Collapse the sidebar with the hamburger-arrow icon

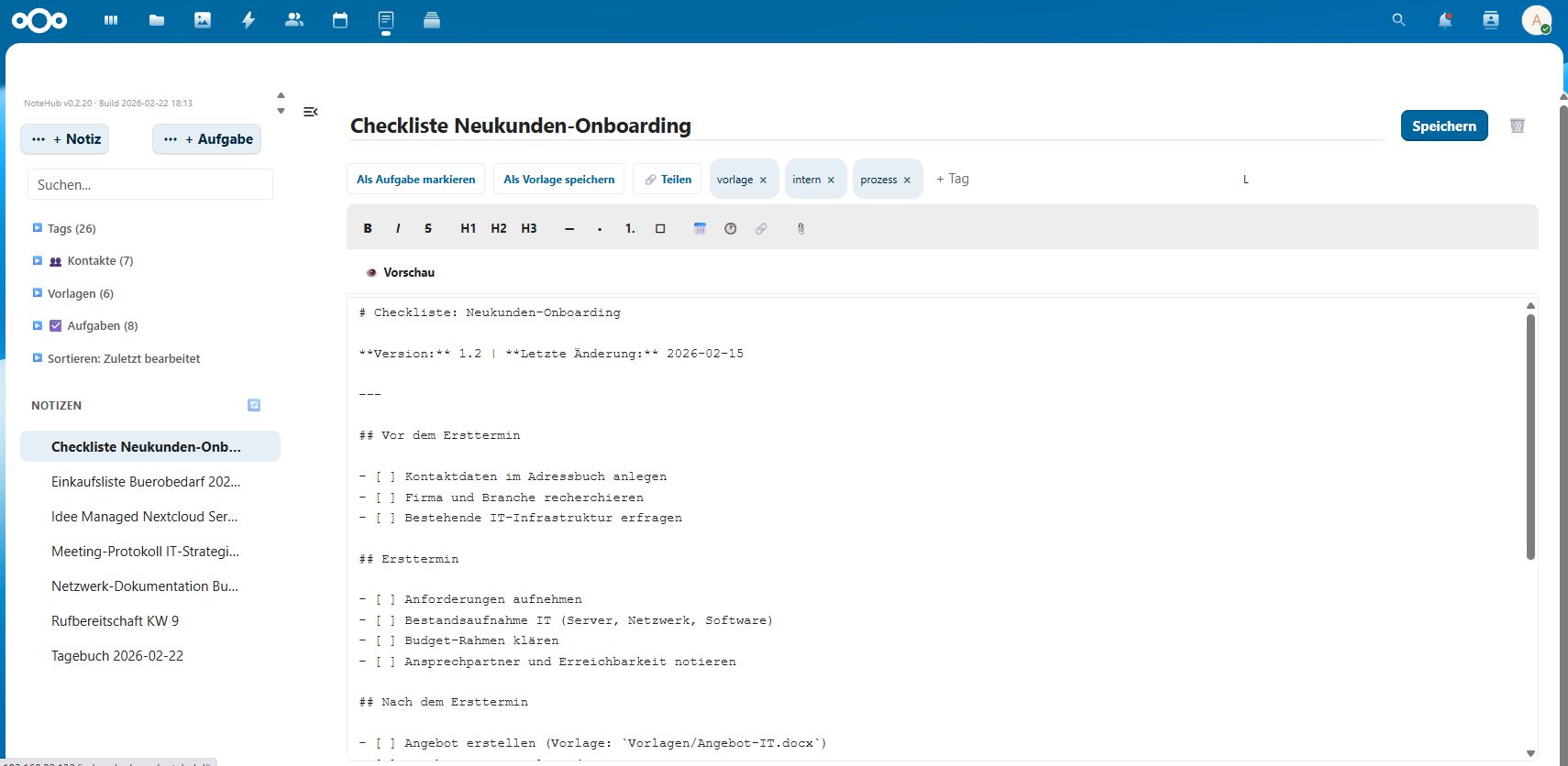[311, 112]
